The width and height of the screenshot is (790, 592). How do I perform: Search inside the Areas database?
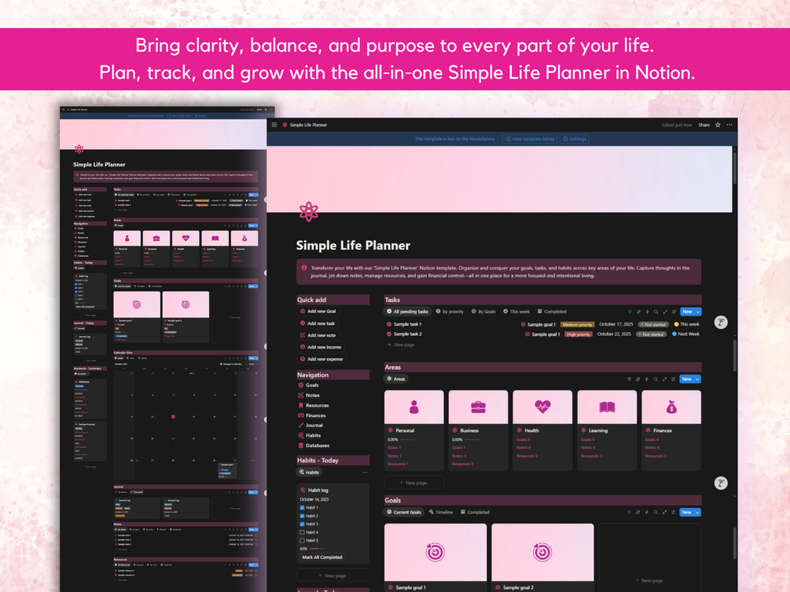point(656,379)
